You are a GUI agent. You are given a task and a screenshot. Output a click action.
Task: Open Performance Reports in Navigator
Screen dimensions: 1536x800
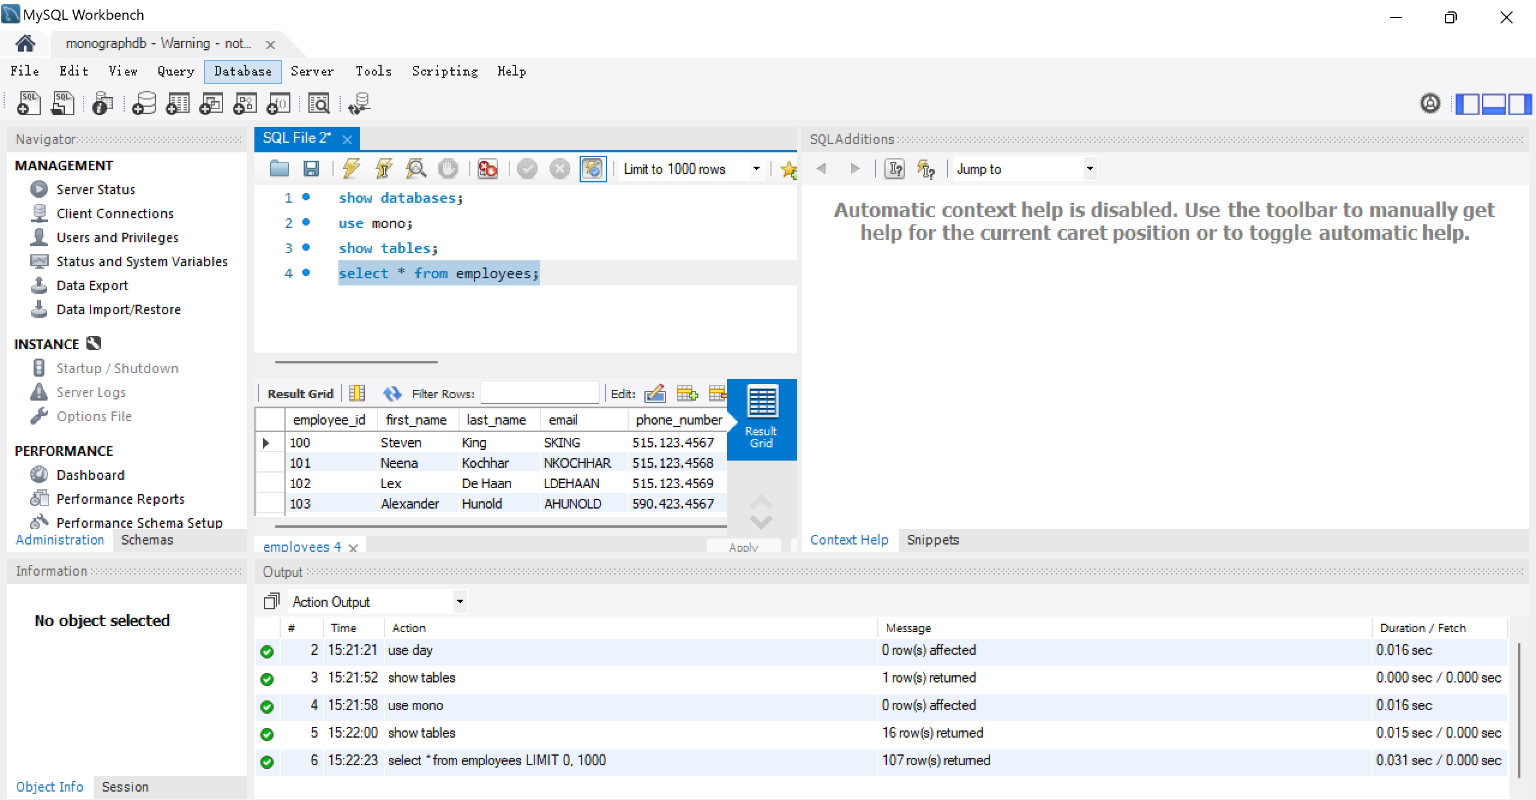coord(120,499)
